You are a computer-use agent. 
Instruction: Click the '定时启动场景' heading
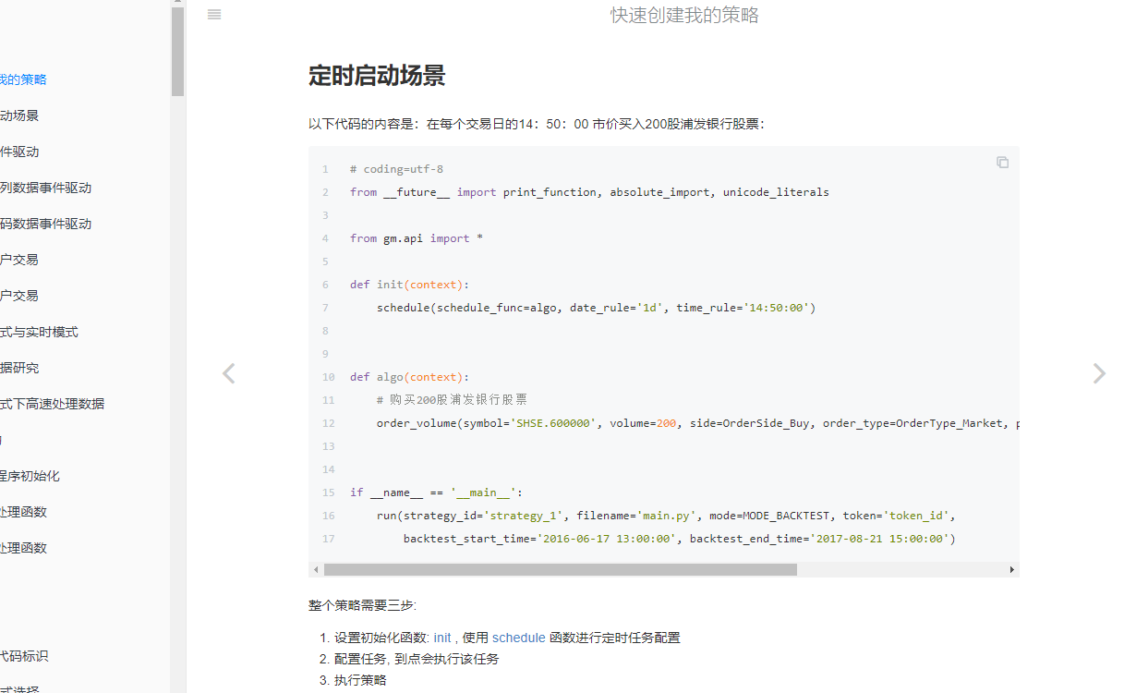click(377, 76)
